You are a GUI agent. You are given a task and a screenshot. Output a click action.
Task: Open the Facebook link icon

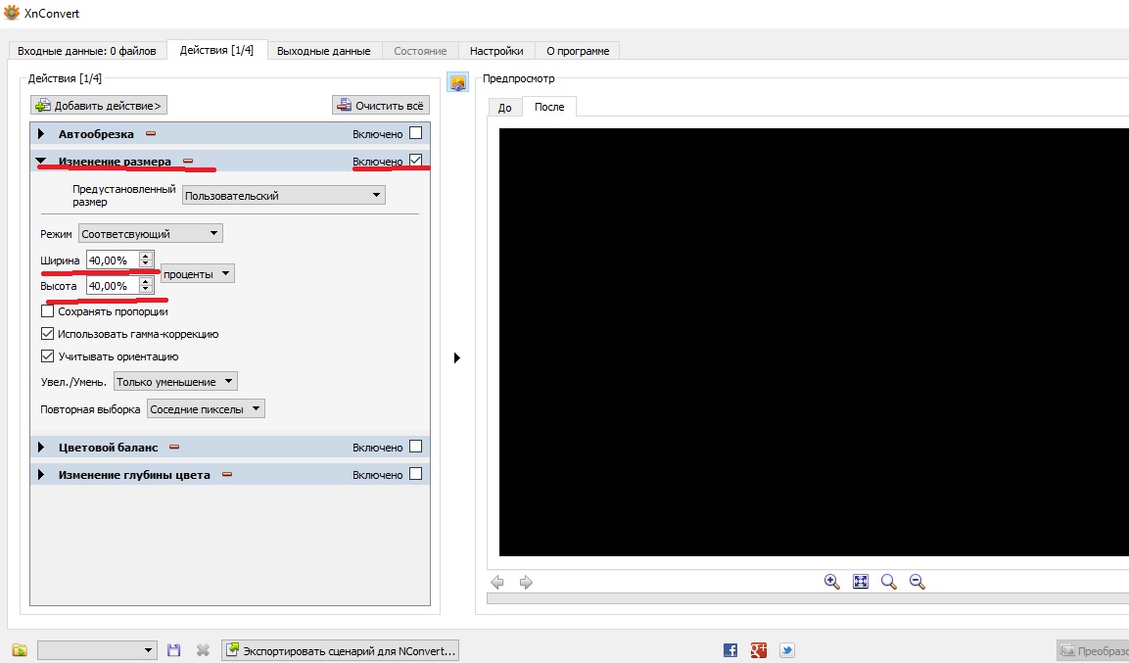click(x=730, y=650)
